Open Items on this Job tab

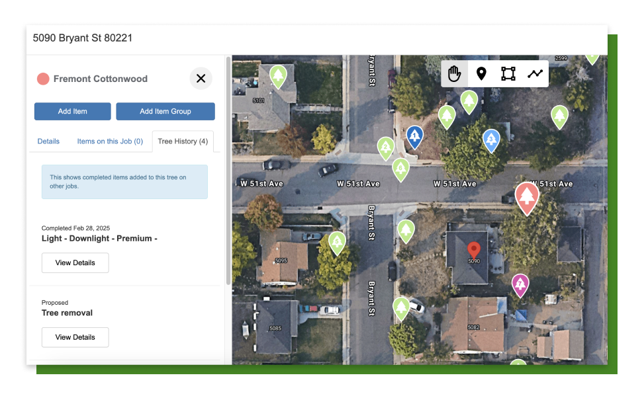click(x=110, y=141)
